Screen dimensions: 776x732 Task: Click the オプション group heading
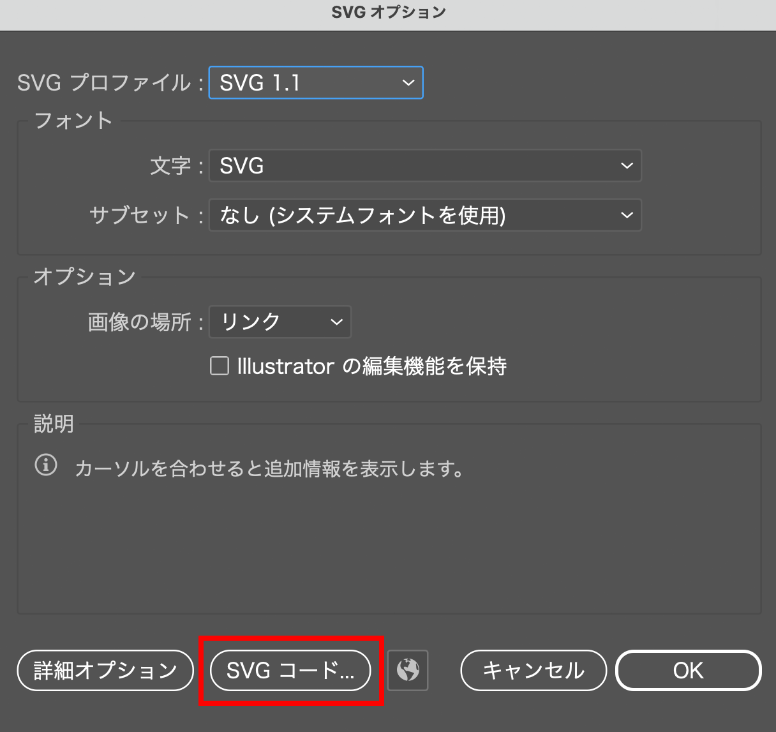pos(84,276)
